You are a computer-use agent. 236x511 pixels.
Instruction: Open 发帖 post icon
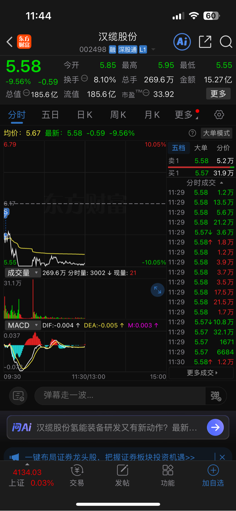122,476
